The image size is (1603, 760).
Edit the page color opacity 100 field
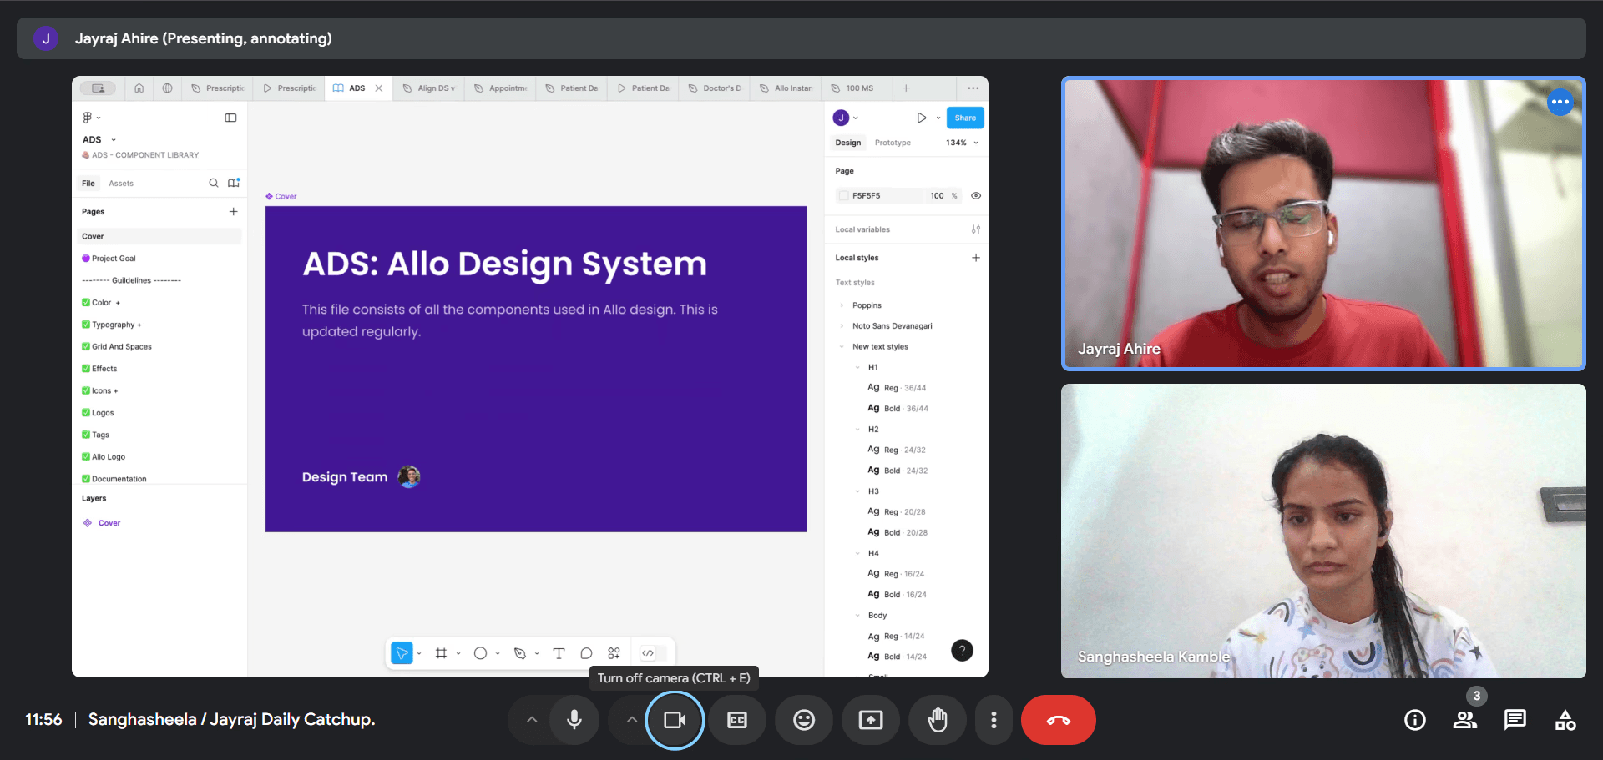click(x=938, y=196)
